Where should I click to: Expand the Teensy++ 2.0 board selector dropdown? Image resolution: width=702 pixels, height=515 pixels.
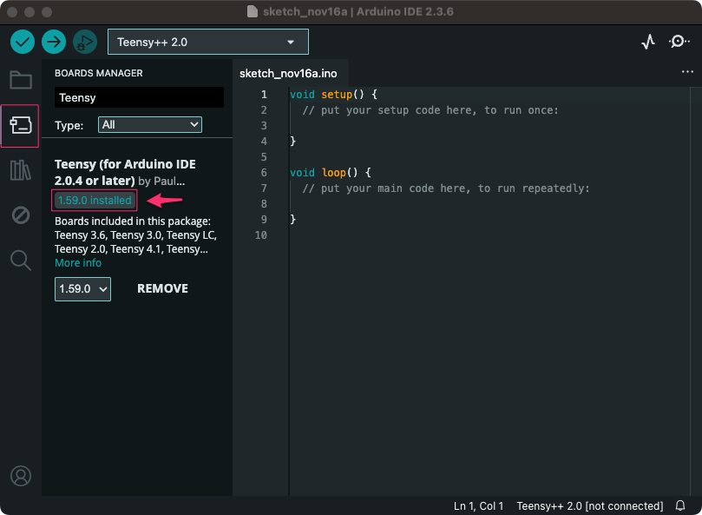207,42
